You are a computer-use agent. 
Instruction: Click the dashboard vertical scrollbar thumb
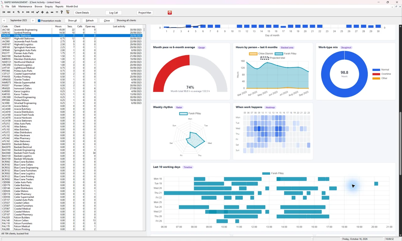pyautogui.click(x=400, y=143)
